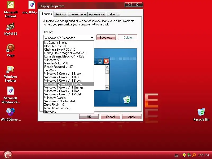
Task: Select the Recycle Bin on the desktop
Action: coord(201,114)
